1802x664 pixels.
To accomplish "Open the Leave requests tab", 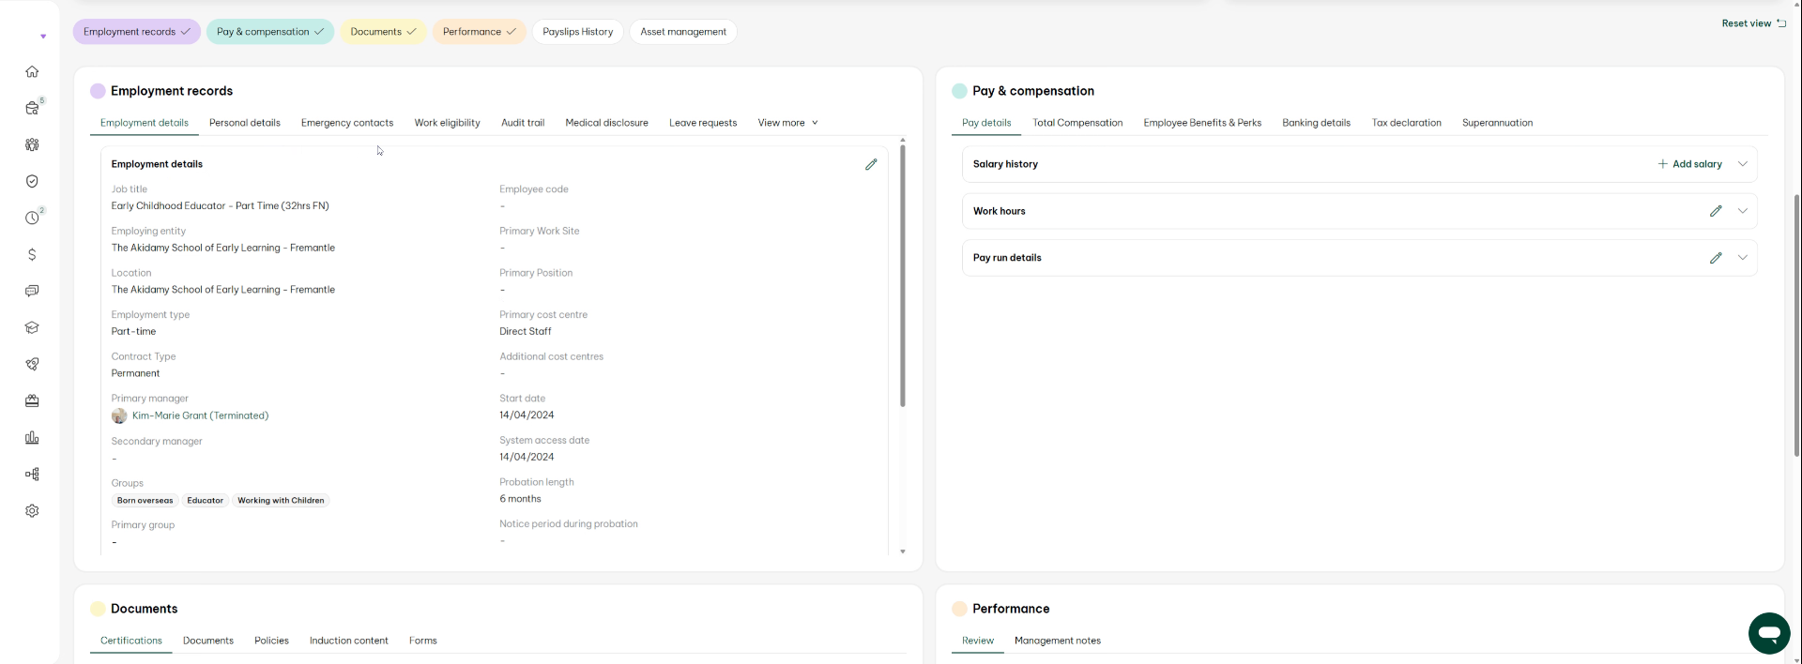I will pyautogui.click(x=703, y=123).
